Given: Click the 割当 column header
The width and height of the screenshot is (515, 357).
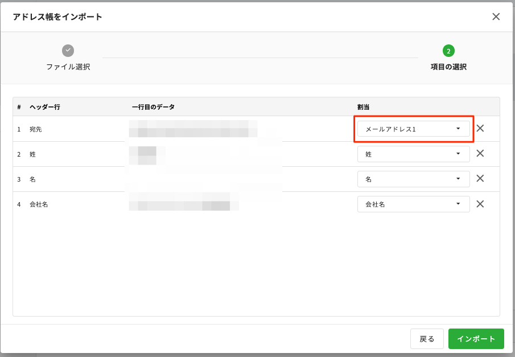Looking at the screenshot, I should (364, 107).
